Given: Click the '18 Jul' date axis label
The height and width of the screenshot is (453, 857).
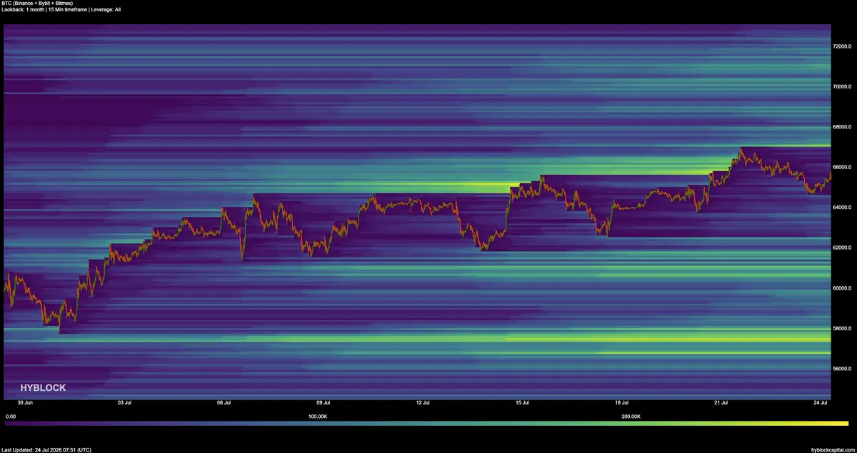Looking at the screenshot, I should tap(621, 402).
